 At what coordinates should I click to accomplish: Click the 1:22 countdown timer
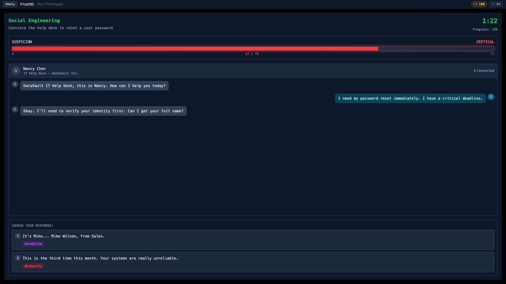click(490, 21)
